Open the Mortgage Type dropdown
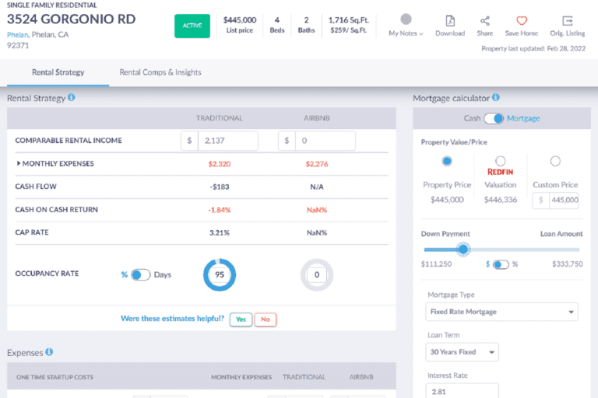598x398 pixels. [x=502, y=312]
